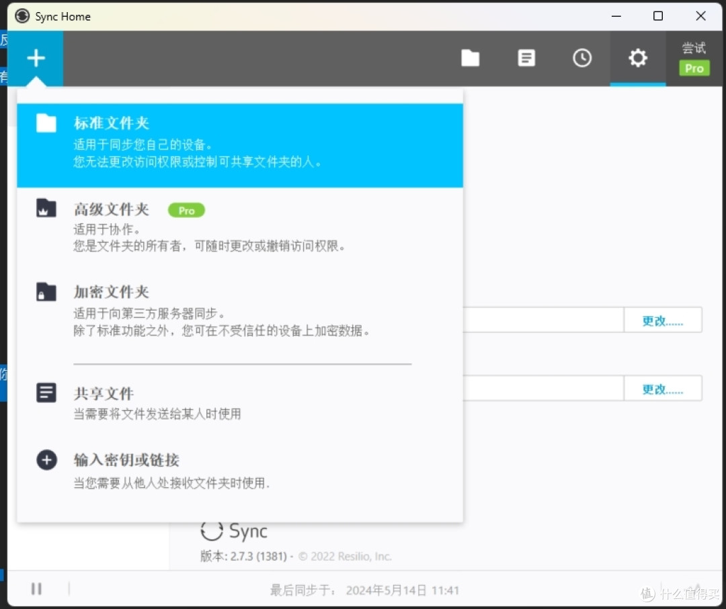Image resolution: width=726 pixels, height=609 pixels.
Task: Pause syncing with the pause button
Action: click(36, 589)
